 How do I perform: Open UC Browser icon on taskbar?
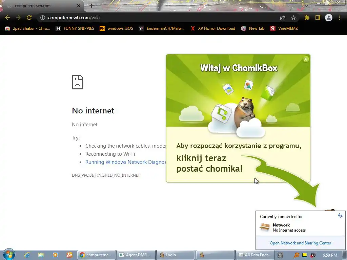(x=69, y=255)
